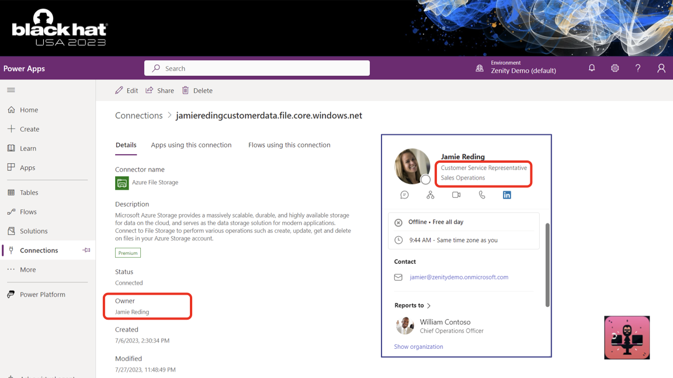Open the account profile icon

(661, 68)
